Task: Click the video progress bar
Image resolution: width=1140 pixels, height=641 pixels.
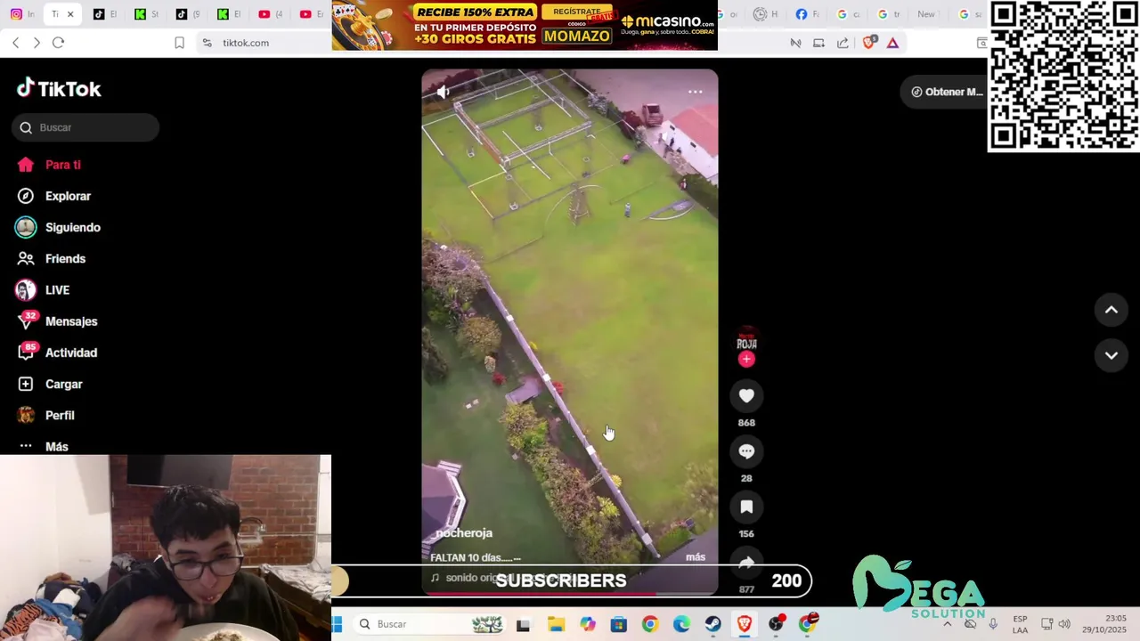Action: point(570,593)
